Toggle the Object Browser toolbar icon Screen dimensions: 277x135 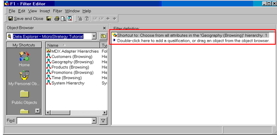click(x=70, y=18)
